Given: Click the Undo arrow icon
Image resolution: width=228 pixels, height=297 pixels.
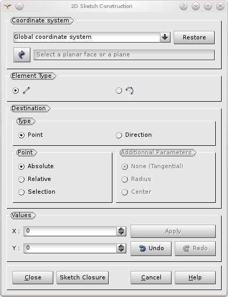Looking at the screenshot, I should point(142,248).
